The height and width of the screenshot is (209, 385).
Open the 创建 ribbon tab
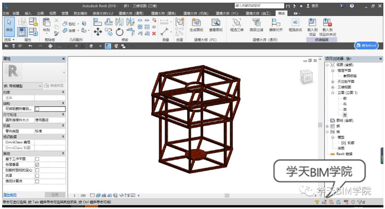click(16, 13)
